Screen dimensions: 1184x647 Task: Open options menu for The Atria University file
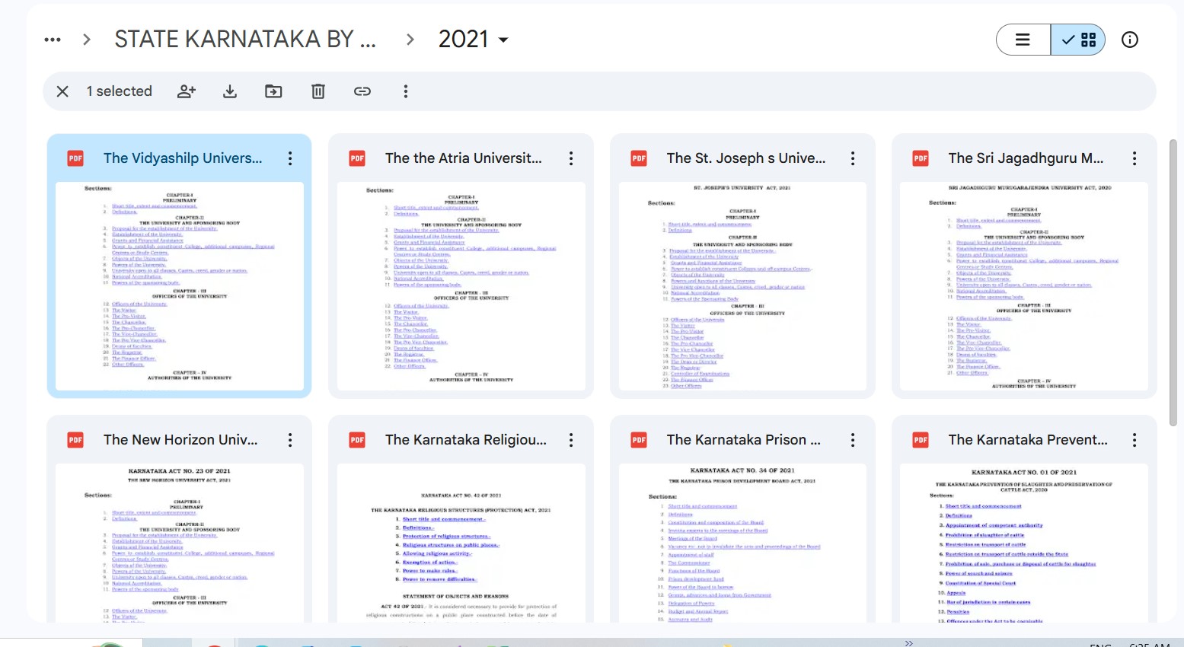(571, 158)
